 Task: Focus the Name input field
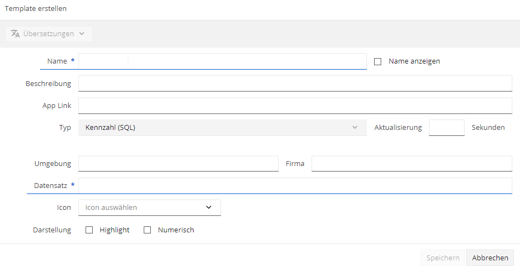pyautogui.click(x=223, y=61)
